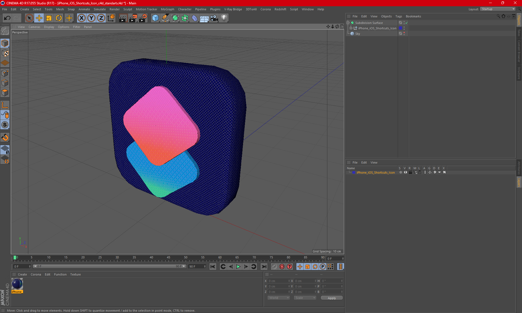Viewport: 522px width, 313px height.
Task: Toggle X axis lock
Action: [81, 18]
